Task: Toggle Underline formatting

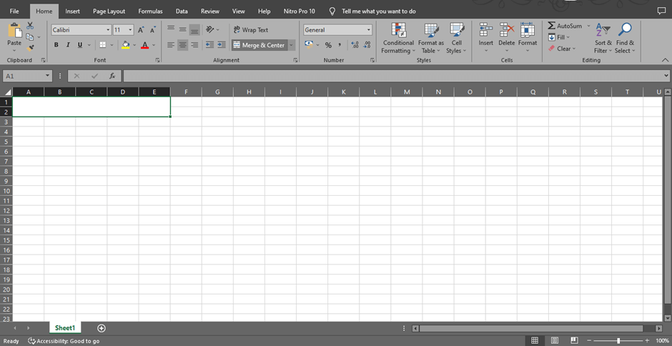Action: (80, 45)
